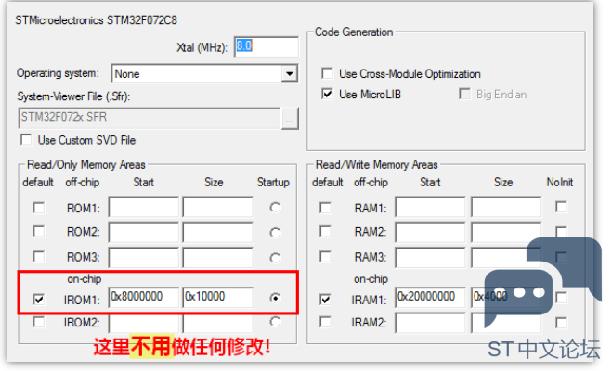Check the RAM1 default checkbox
This screenshot has height=371, width=612.
point(325,208)
